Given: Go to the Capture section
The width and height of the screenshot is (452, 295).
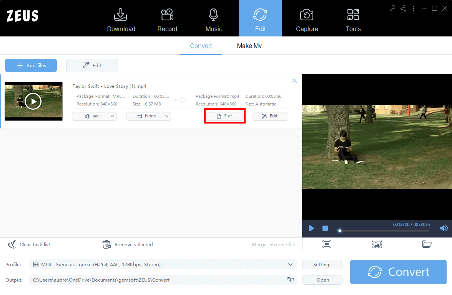Looking at the screenshot, I should tap(307, 20).
